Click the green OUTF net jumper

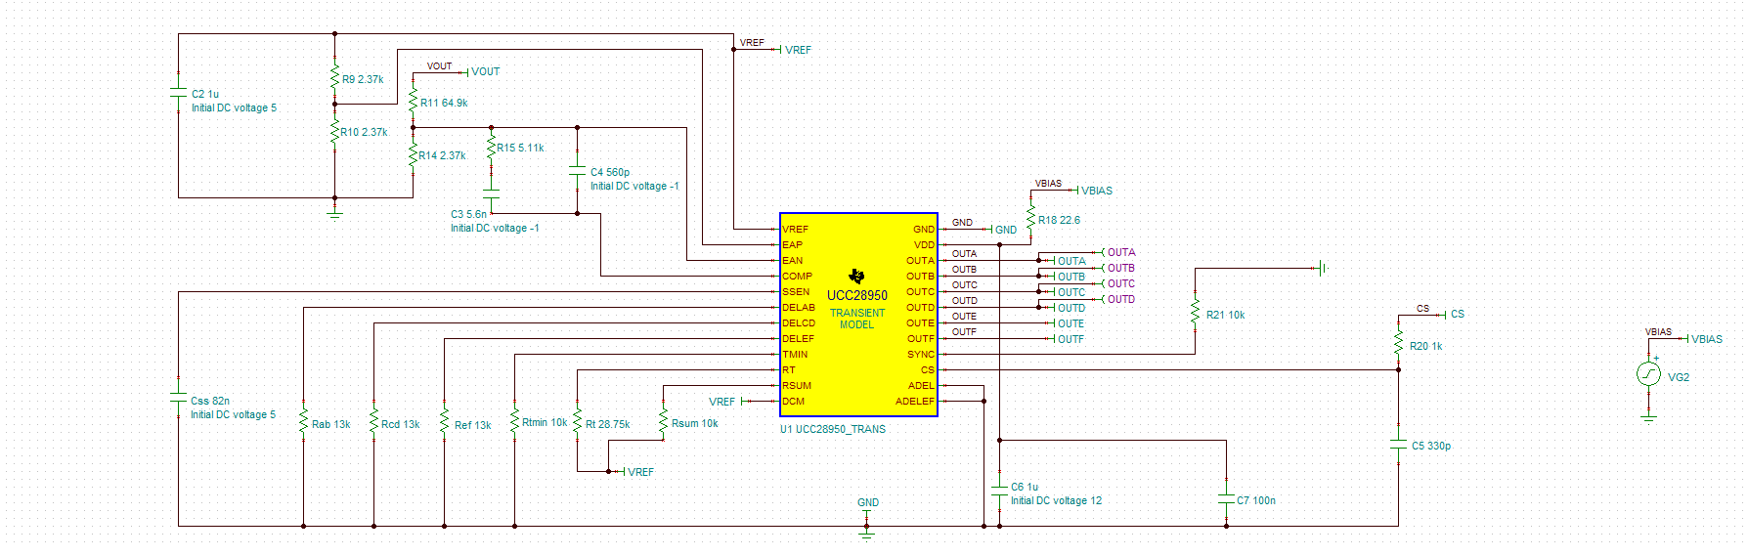point(1069,339)
